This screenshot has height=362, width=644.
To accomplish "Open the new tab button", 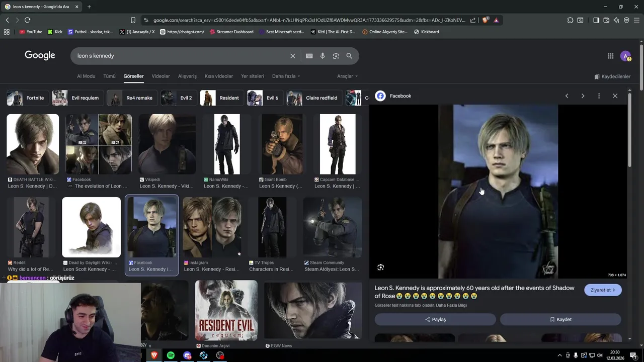I will click(x=89, y=7).
